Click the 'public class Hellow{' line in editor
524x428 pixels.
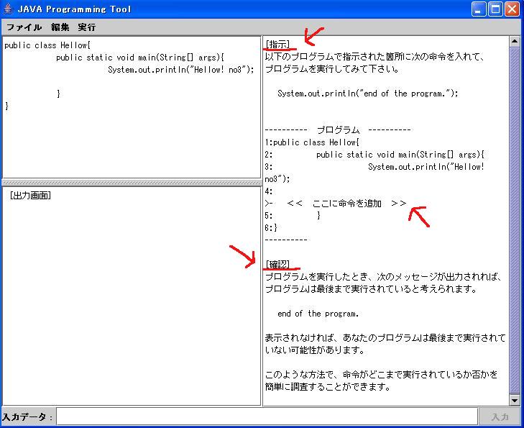pos(47,45)
